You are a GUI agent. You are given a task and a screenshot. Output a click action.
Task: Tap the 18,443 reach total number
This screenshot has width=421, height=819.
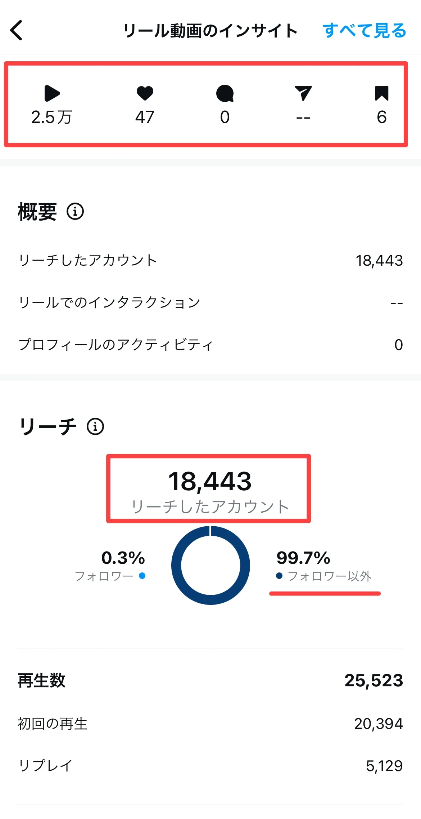click(x=210, y=482)
